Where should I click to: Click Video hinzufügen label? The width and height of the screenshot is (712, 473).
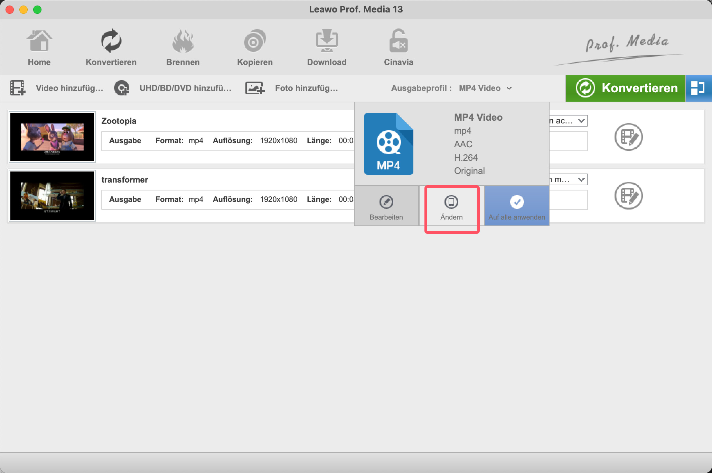pyautogui.click(x=69, y=88)
